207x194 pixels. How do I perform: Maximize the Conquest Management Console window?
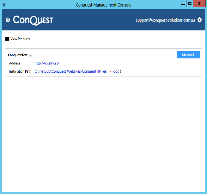190,4
